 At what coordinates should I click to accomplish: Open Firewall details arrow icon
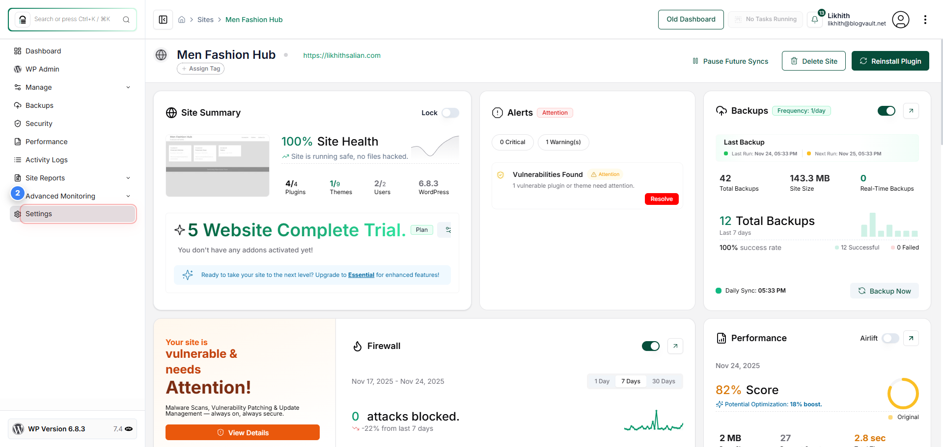675,346
